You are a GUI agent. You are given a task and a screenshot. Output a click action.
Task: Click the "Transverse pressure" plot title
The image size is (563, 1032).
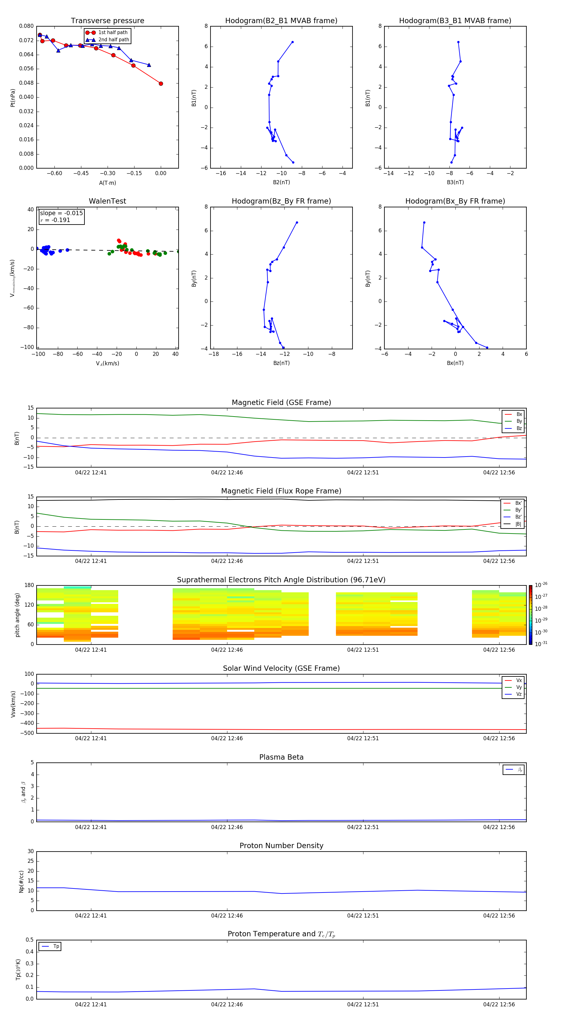[x=107, y=21]
